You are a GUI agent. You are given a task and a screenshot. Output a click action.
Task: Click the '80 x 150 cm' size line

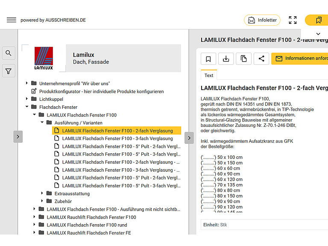[x=222, y=196]
